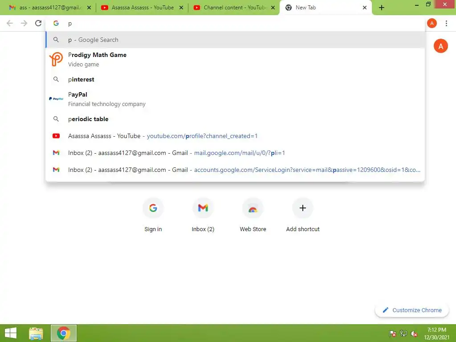Close the 'Channel content - YouTube' tab
Image resolution: width=456 pixels, height=342 pixels.
(x=273, y=8)
